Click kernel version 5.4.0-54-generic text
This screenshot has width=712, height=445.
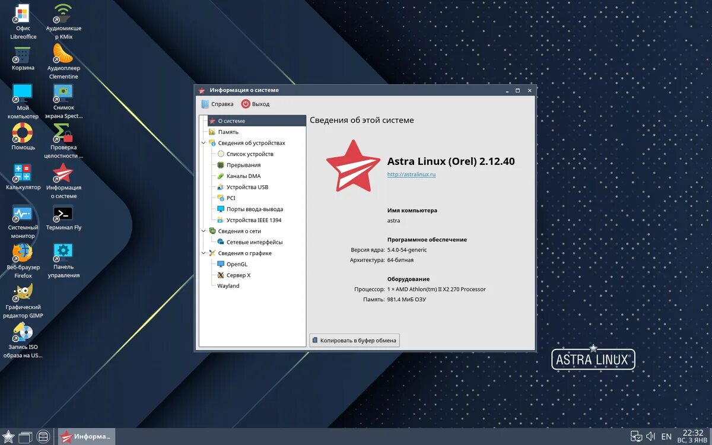tap(407, 250)
